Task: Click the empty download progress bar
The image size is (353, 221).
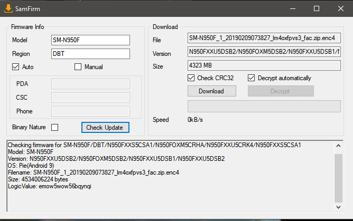Action: point(264,106)
